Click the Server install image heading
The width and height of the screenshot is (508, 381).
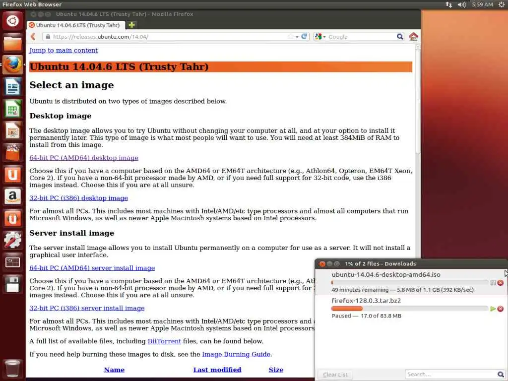pos(72,233)
